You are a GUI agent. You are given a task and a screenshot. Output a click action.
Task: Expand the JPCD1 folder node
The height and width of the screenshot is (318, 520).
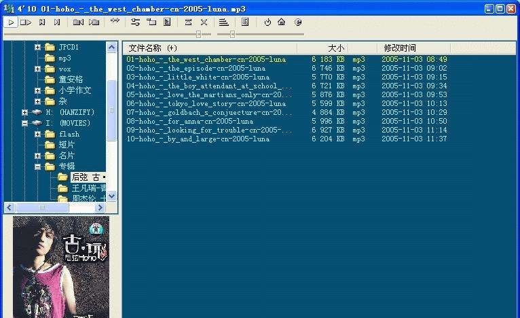tap(38, 47)
